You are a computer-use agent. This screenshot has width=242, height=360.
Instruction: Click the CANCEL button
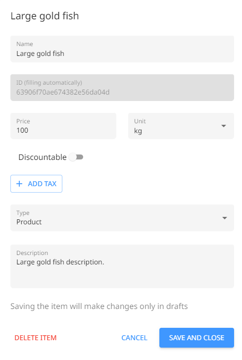135,338
